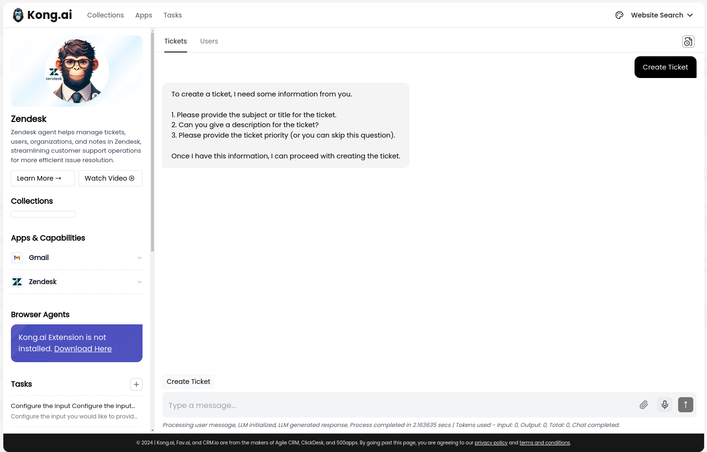Open the Configure the input task
Viewport: 707px width, 452px height.
[x=74, y=411]
